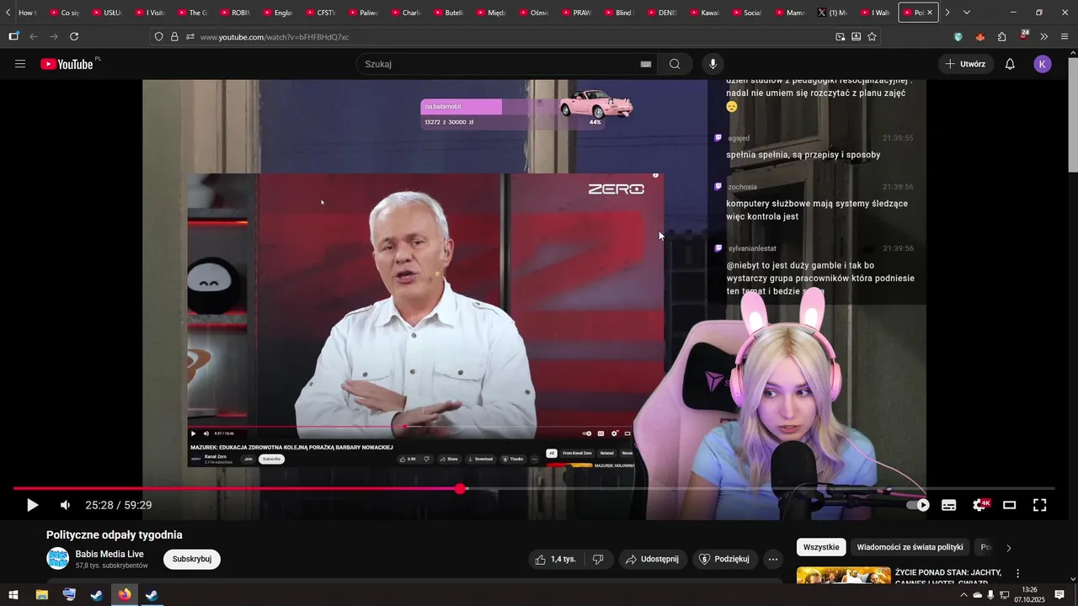
Task: Open picture-in-picture icon in address bar
Action: 840,37
